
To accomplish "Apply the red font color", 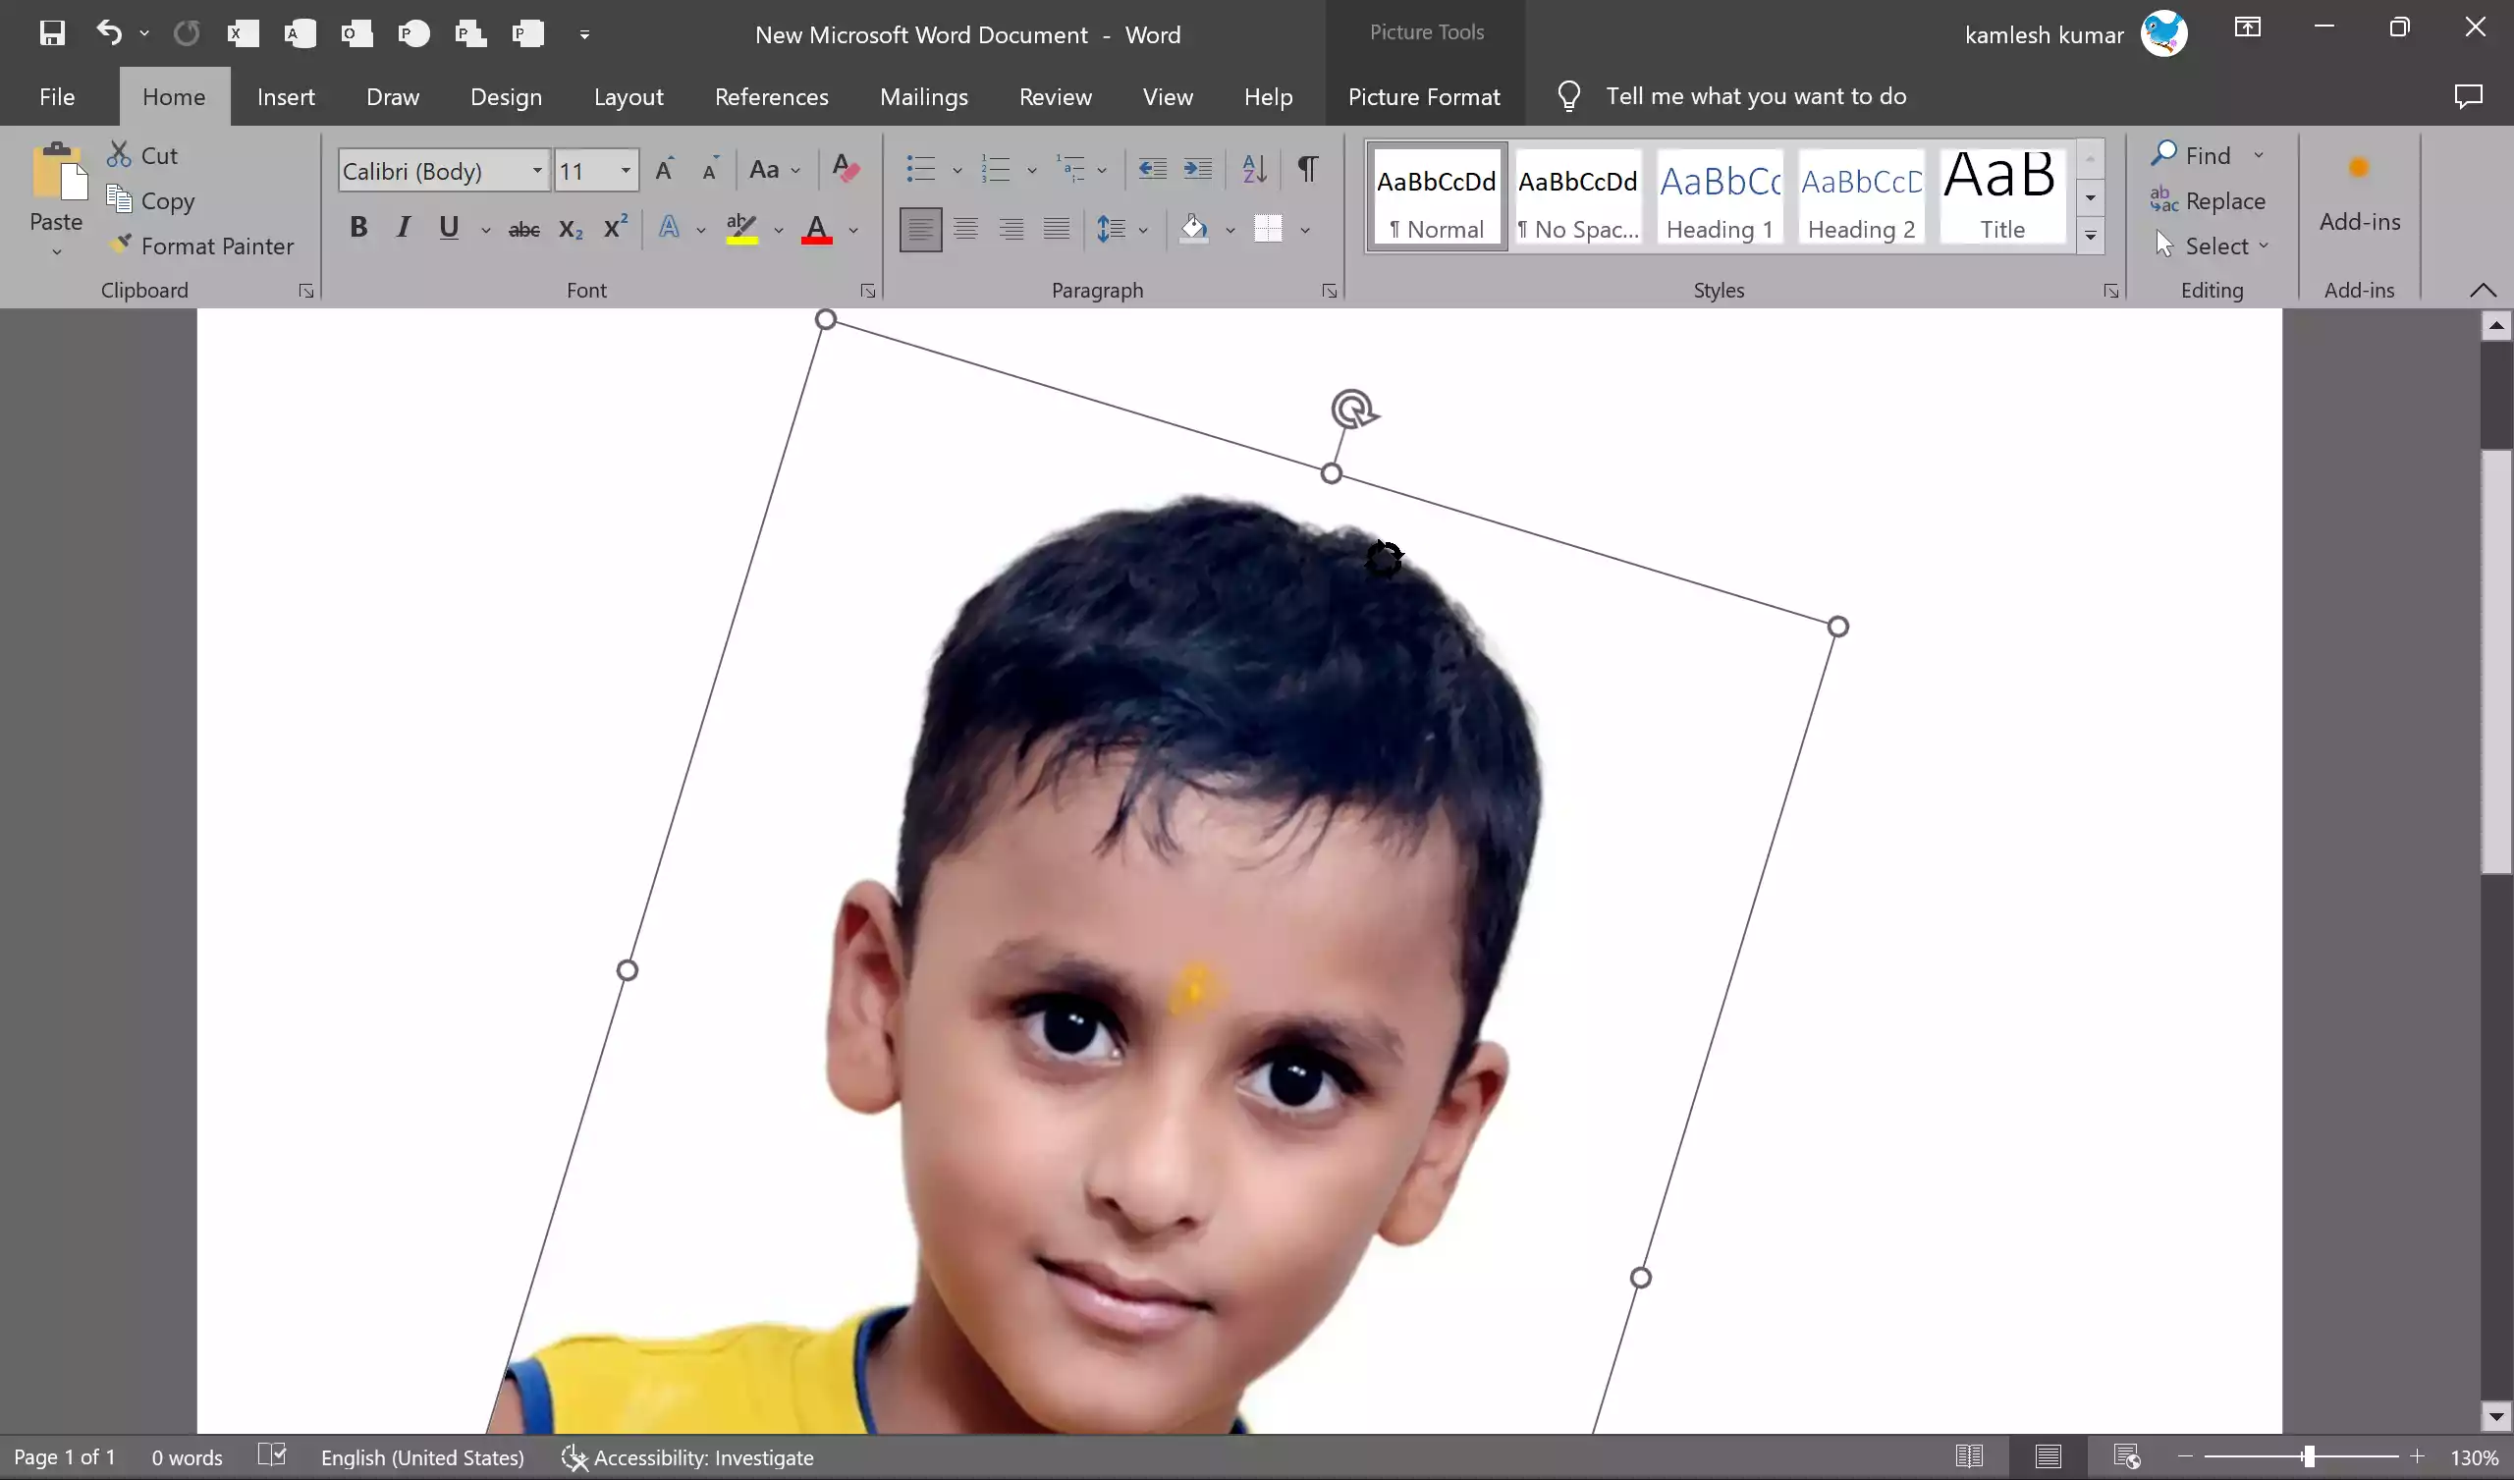I will tap(817, 229).
